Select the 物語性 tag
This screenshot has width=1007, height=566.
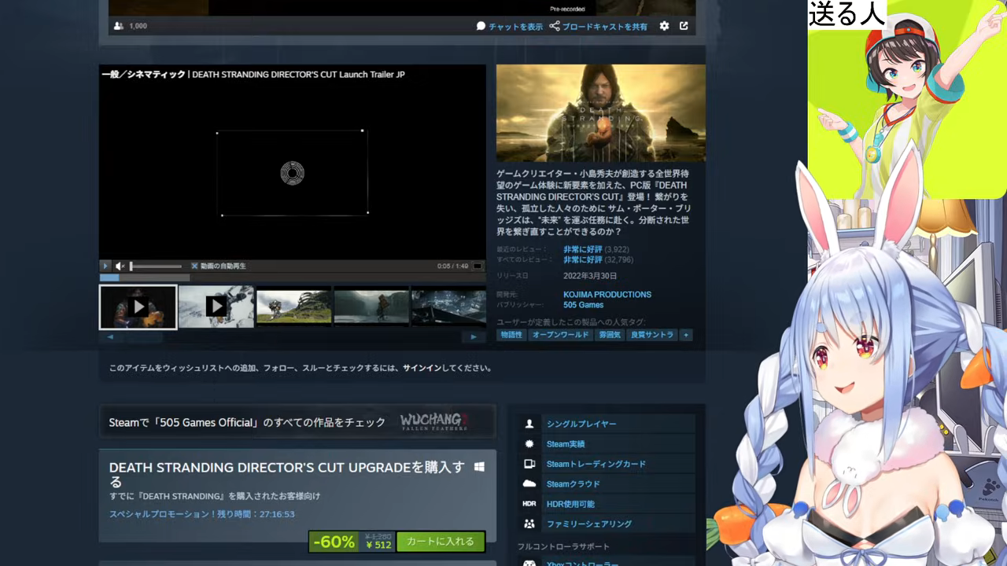coord(511,335)
